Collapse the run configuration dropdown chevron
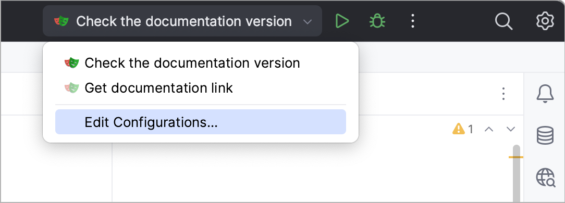Viewport: 565px width, 203px height. click(x=308, y=22)
